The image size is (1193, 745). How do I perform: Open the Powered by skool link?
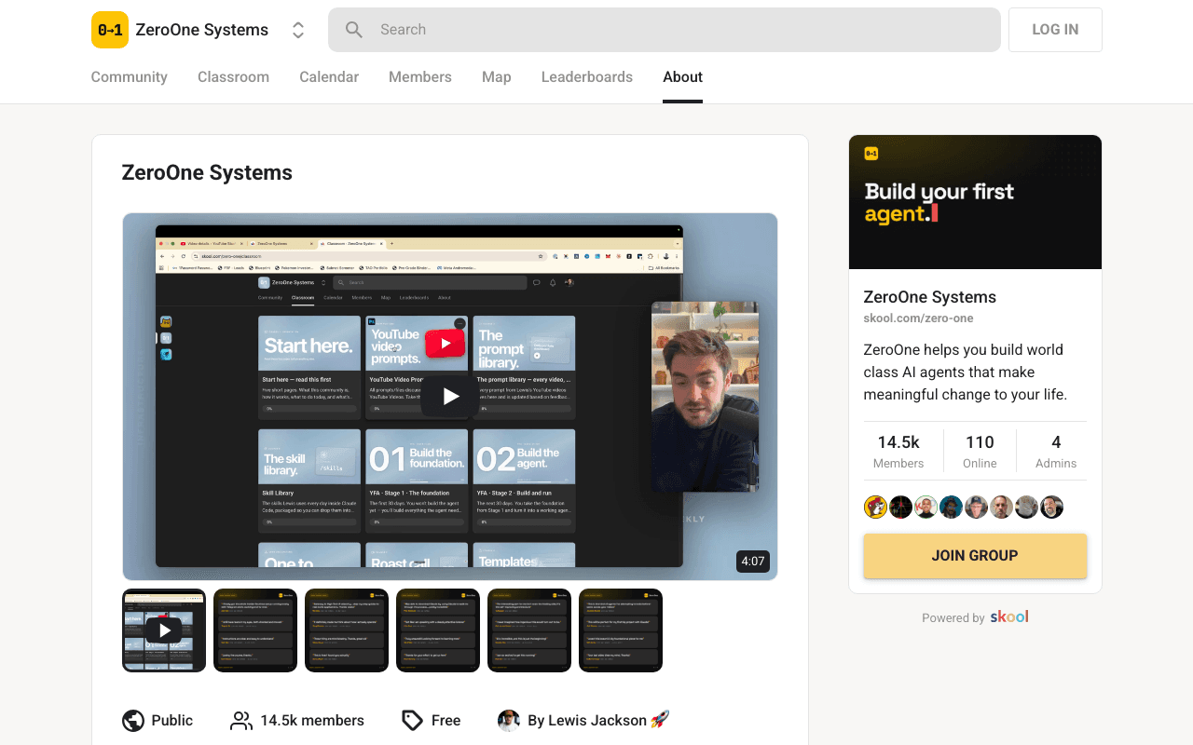(x=975, y=617)
